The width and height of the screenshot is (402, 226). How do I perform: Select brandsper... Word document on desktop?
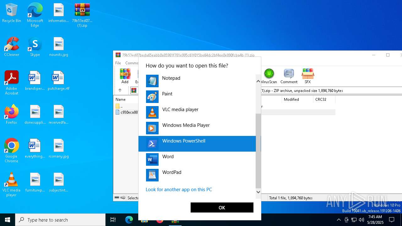[35, 81]
